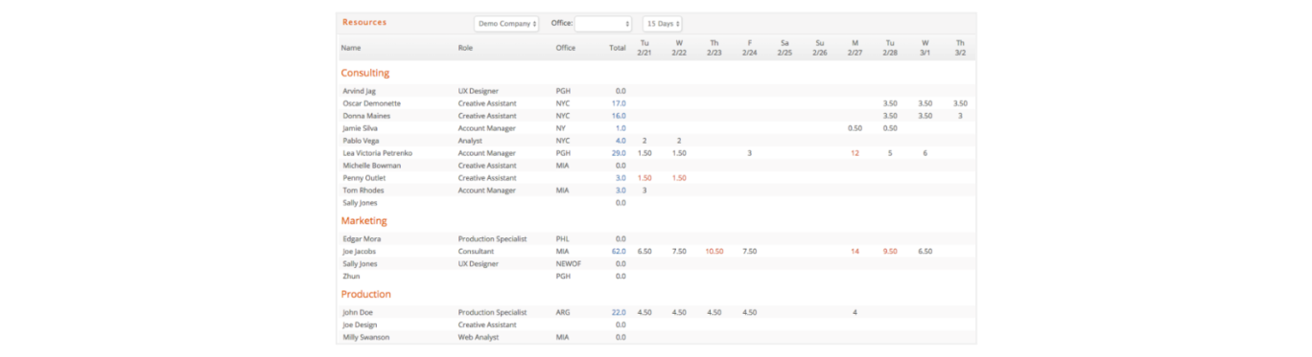Click Joe Jacobs's red 14 on M 2/27
The height and width of the screenshot is (357, 1312).
point(855,252)
